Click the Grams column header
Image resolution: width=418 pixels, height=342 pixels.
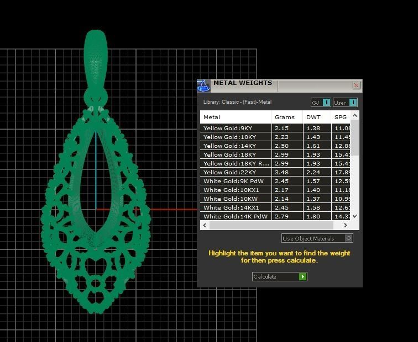point(287,117)
